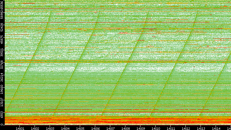Select the 14:02 time axis label
Image resolution: width=231 pixels, height=130 pixels.
(x=35, y=128)
